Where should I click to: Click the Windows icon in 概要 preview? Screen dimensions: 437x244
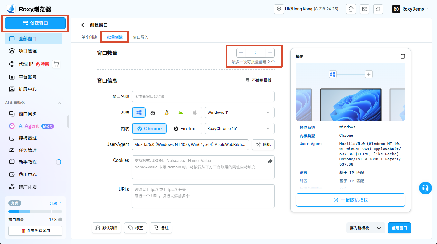click(x=333, y=74)
